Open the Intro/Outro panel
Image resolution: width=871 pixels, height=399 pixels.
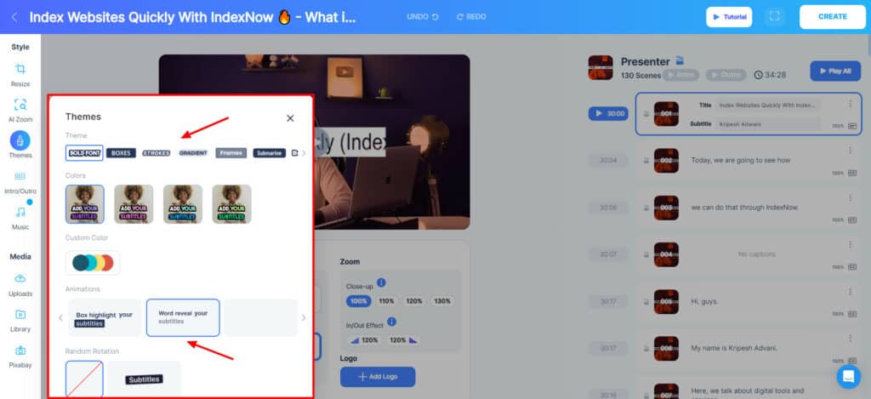[20, 182]
